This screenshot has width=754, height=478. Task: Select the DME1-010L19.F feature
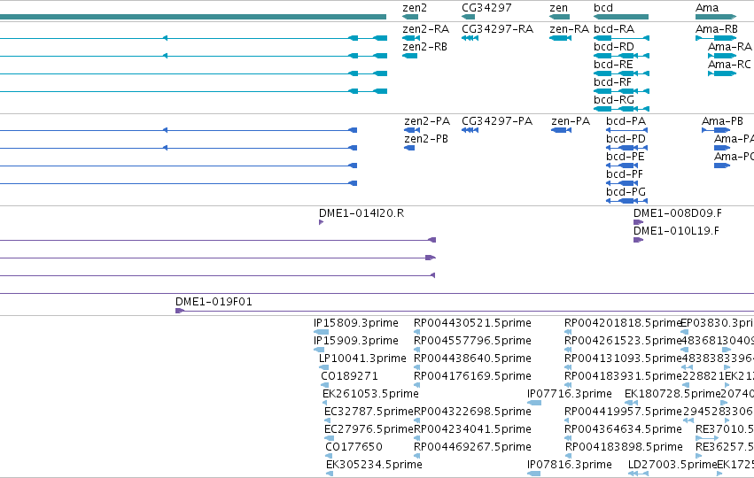pos(638,240)
